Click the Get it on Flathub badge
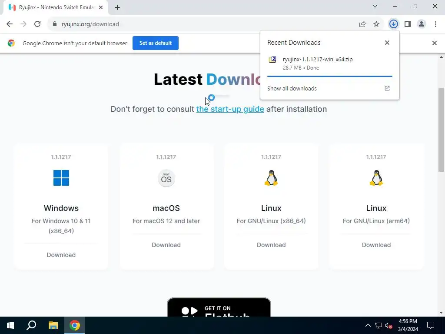The image size is (445, 334). 219,307
